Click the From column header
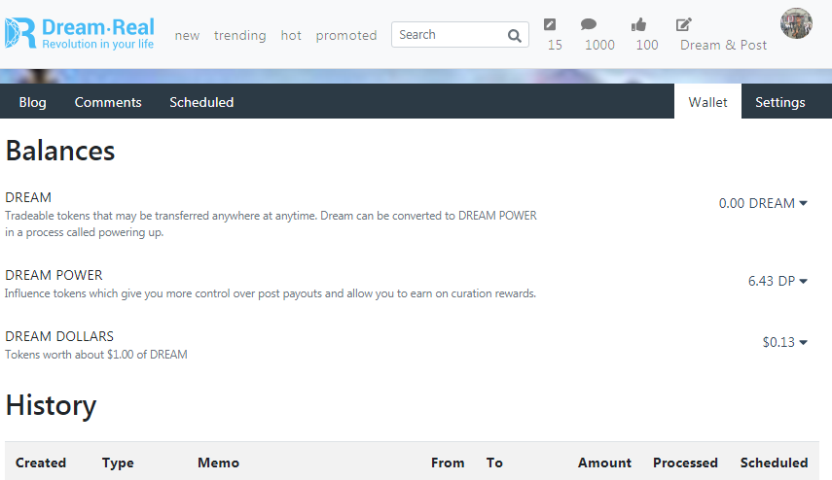The image size is (832, 480). tap(448, 463)
